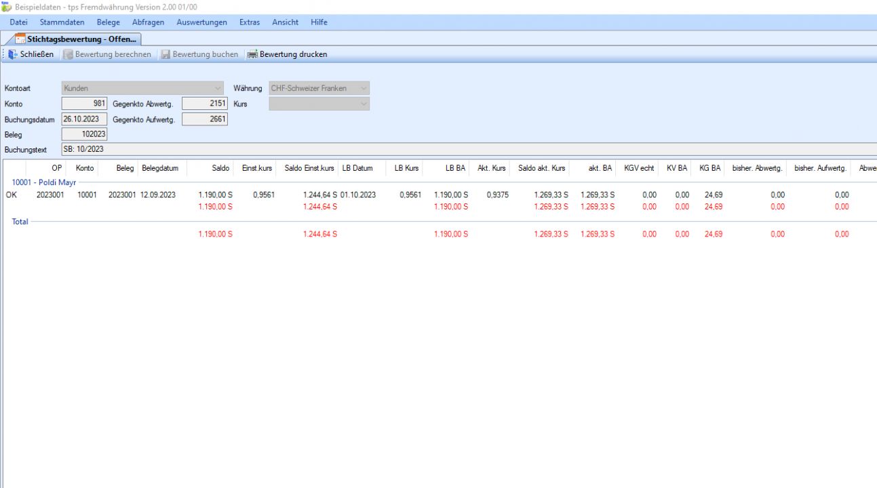Click the Bewertung berechnen calculator icon

coord(68,54)
